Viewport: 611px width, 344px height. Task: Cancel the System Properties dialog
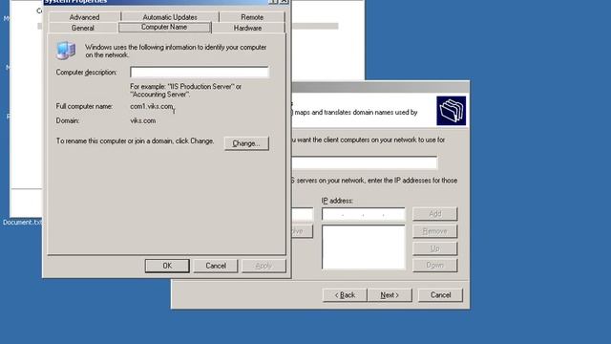[x=216, y=266]
